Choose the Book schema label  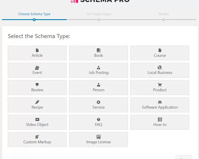pos(99,55)
